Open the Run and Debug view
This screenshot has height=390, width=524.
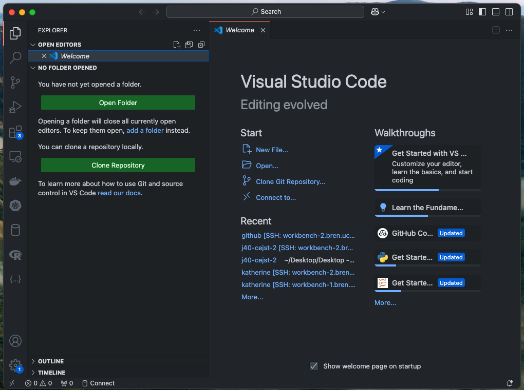click(15, 107)
